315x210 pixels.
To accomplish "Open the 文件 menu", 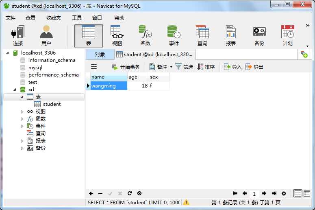I will 11,17.
